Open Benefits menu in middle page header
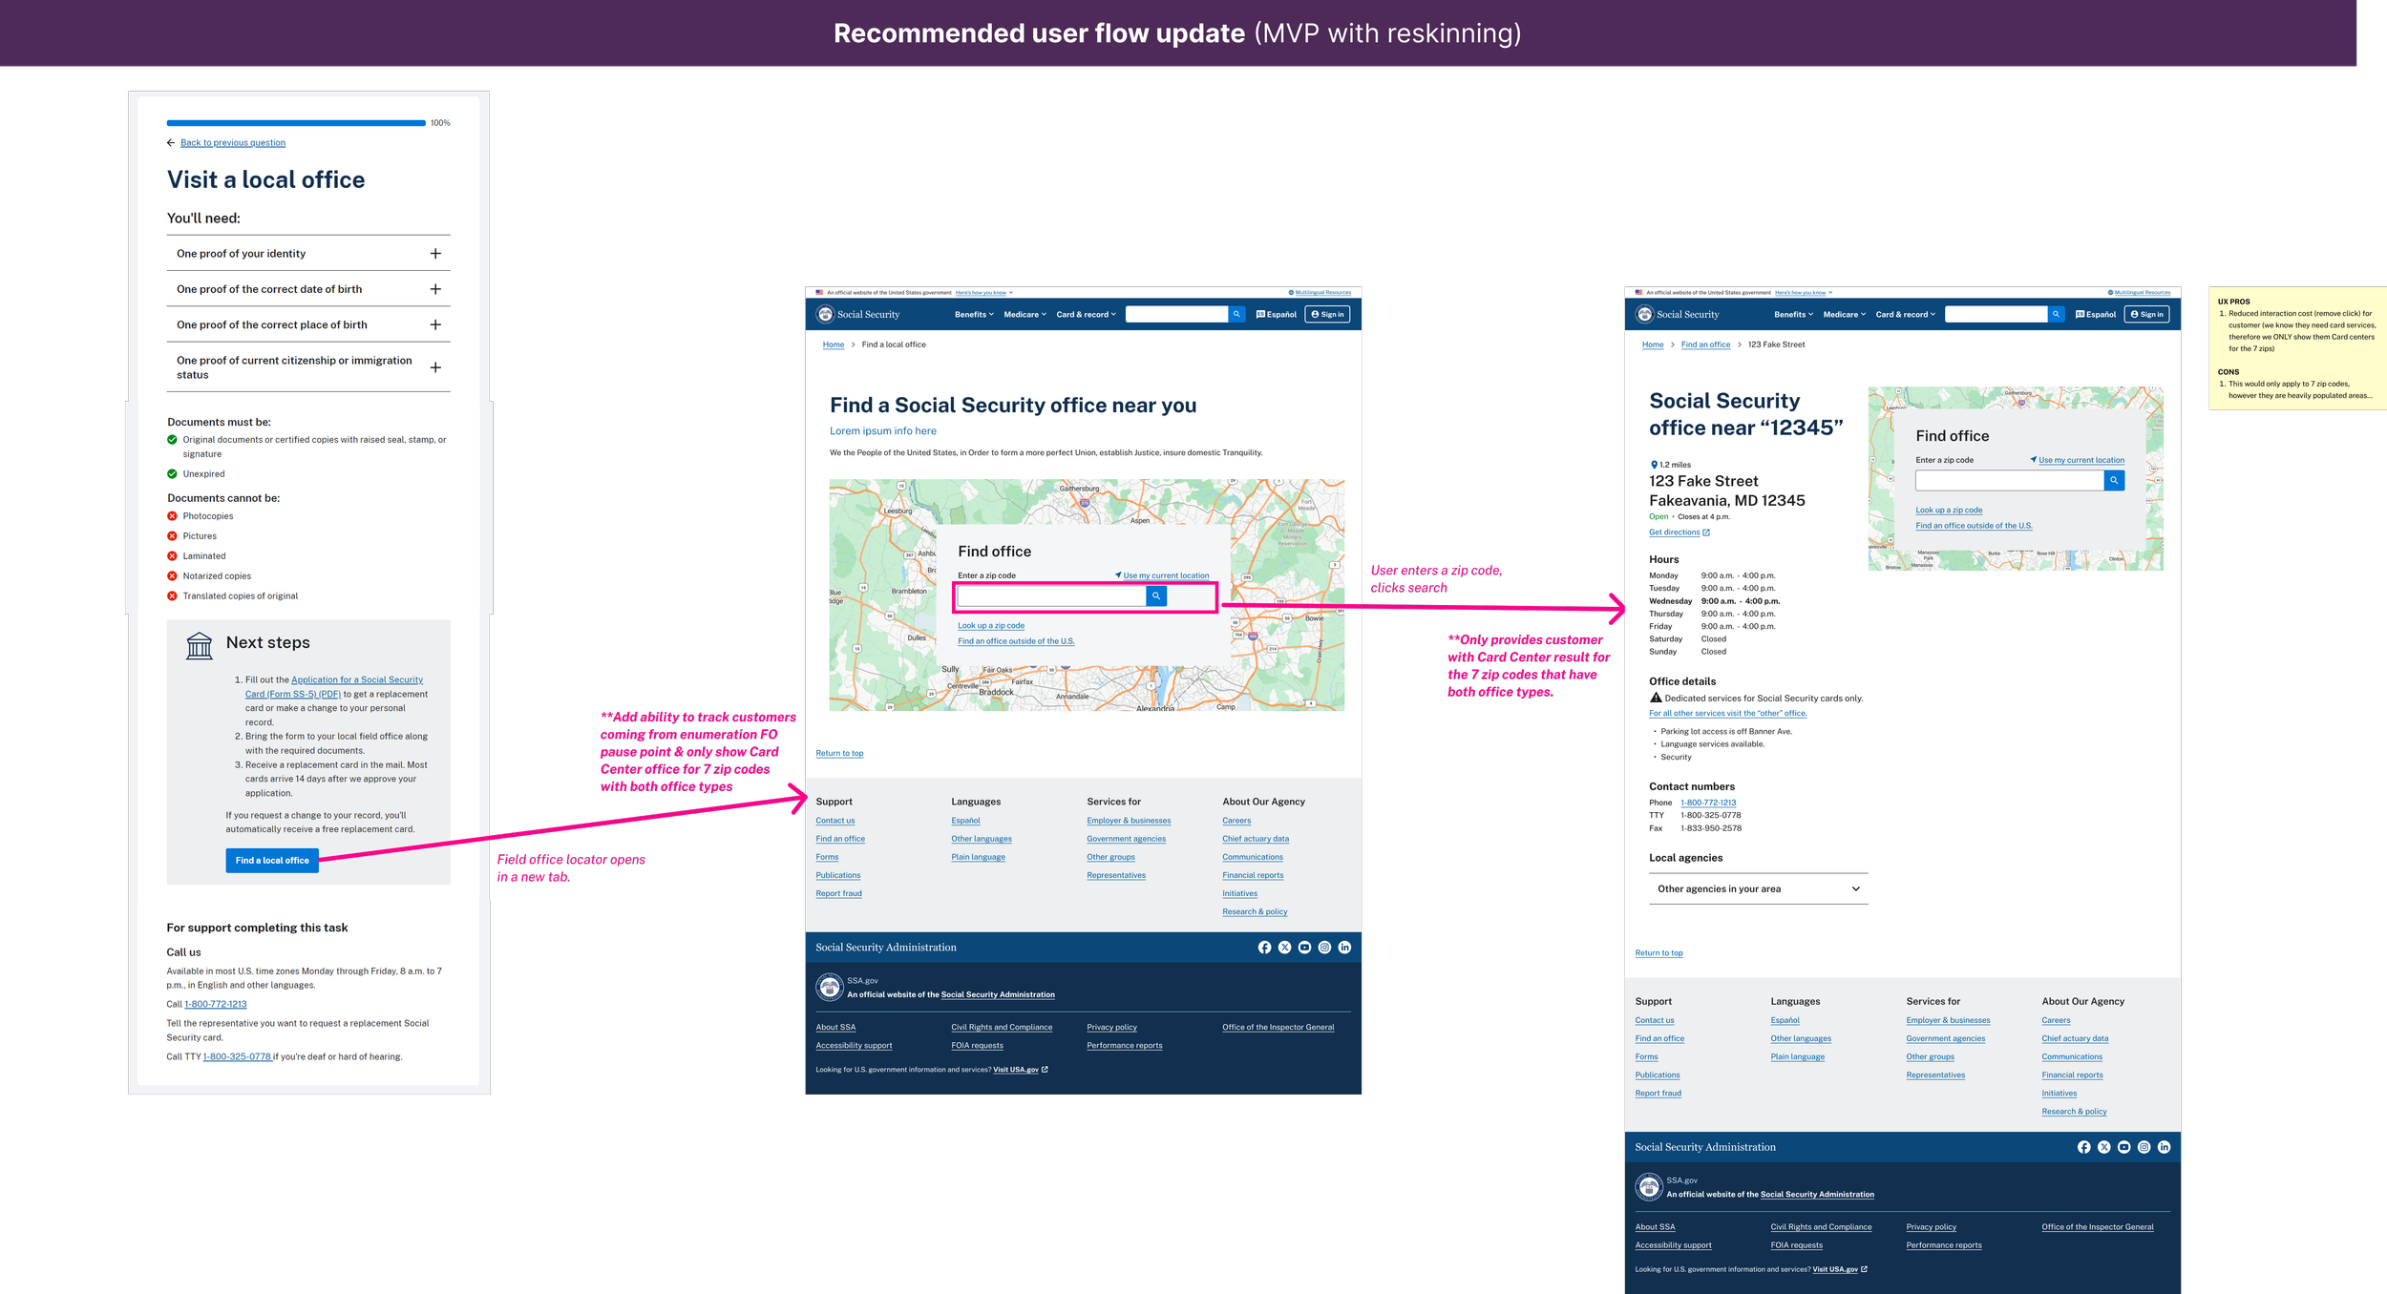The image size is (2387, 1294). pyautogui.click(x=974, y=314)
